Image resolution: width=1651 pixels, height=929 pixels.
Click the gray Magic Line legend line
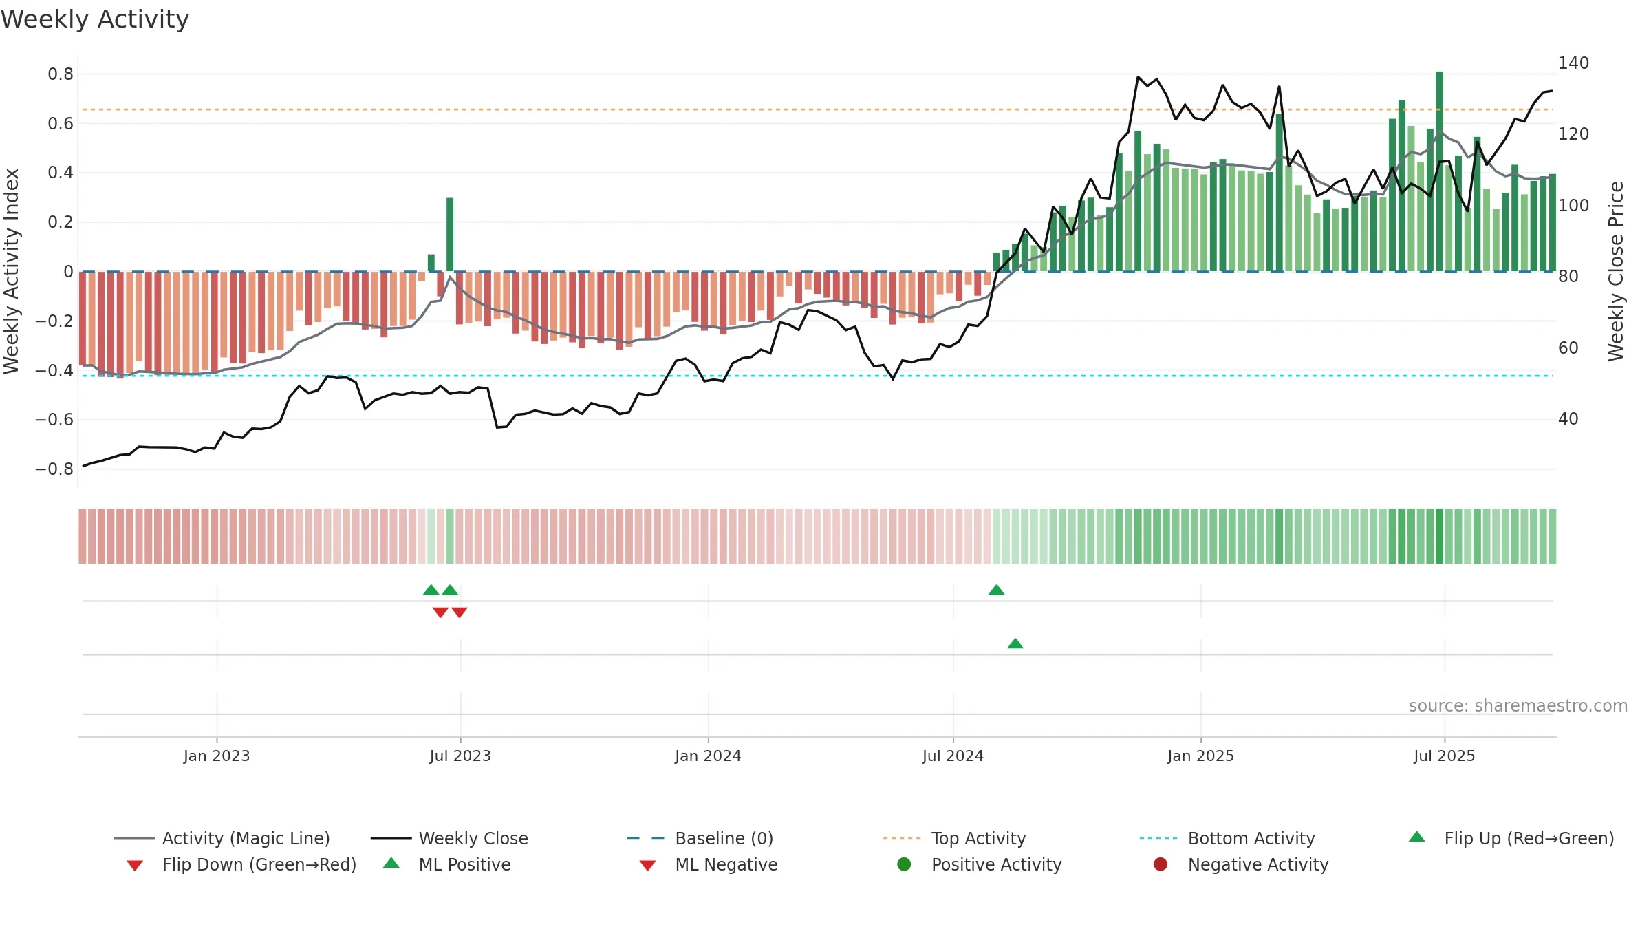point(134,838)
